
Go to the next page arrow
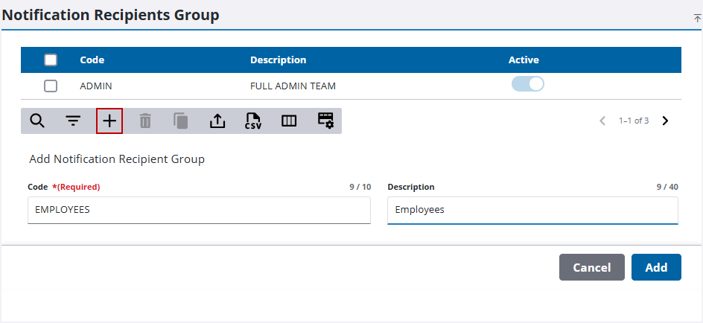click(665, 121)
